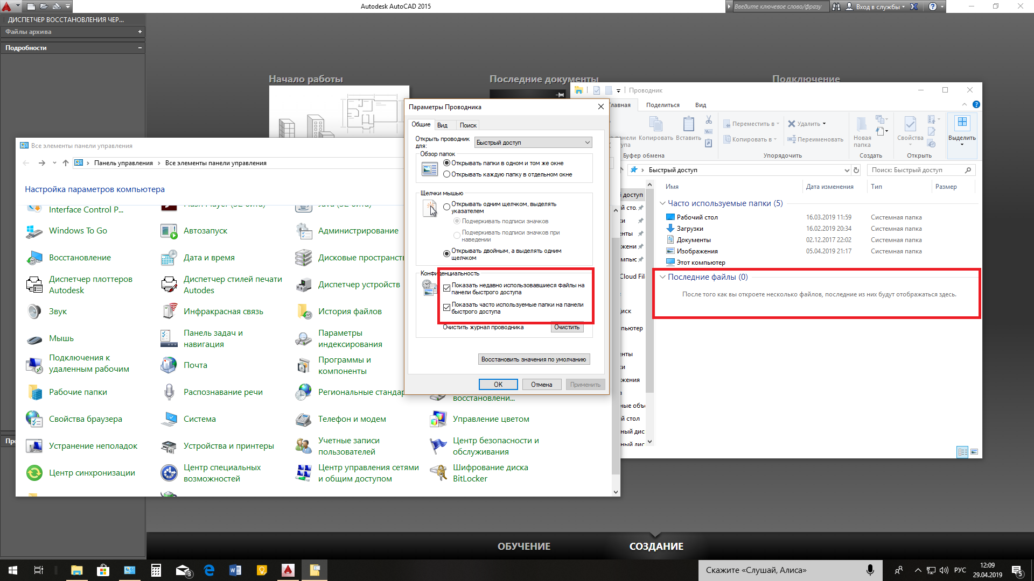Switch to 'ОБУЧЕНИЕ' tab in AutoCAD
This screenshot has width=1034, height=581.
pos(523,547)
